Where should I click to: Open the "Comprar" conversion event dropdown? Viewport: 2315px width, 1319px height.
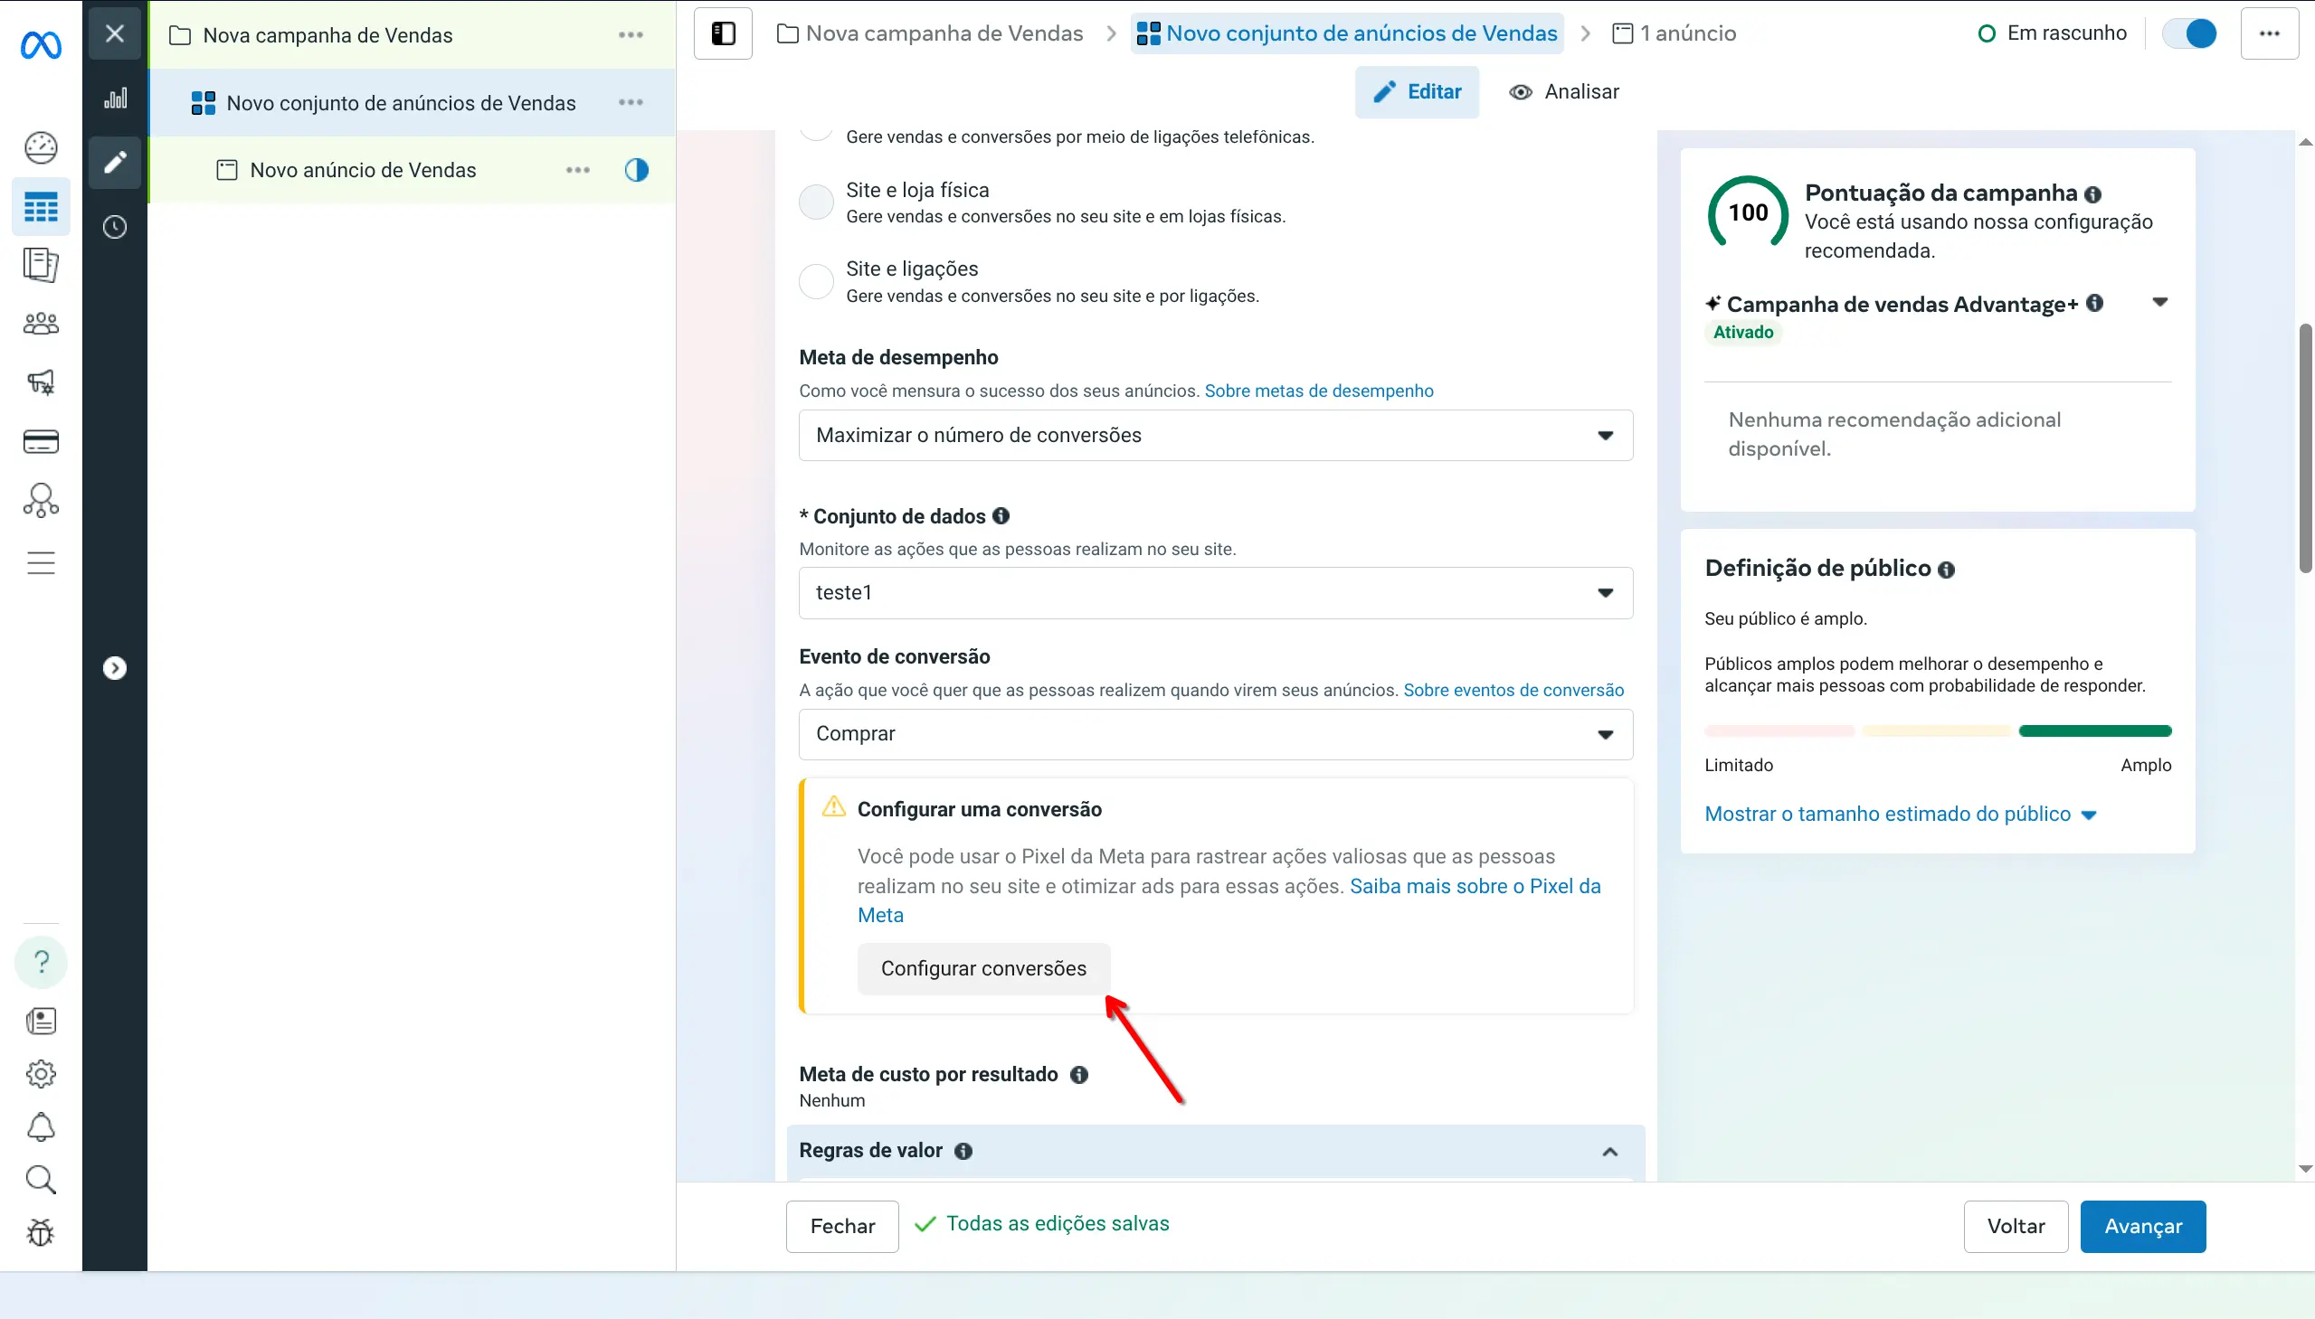coord(1216,734)
